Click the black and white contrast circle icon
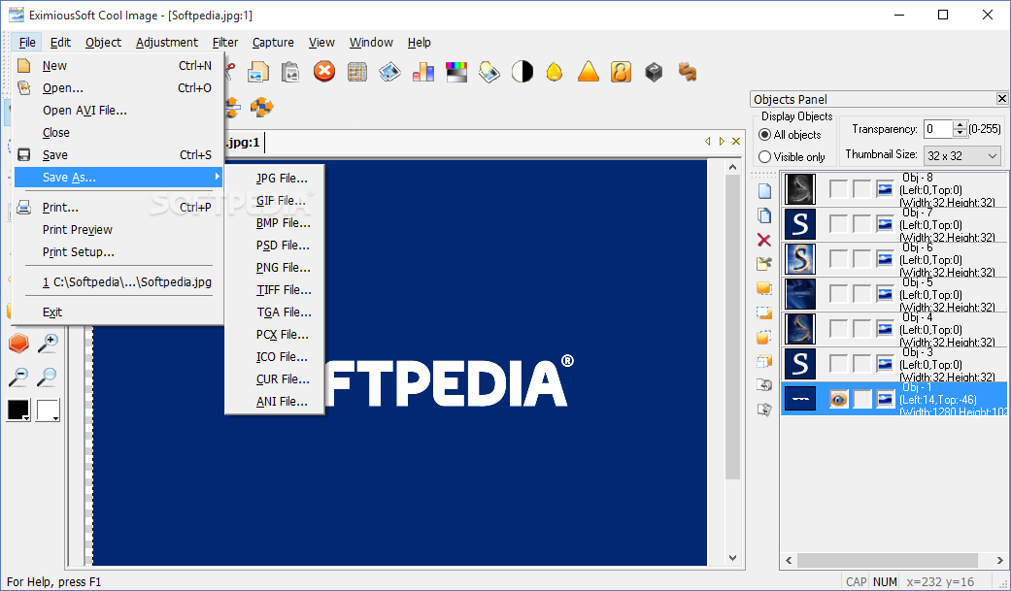 point(522,72)
